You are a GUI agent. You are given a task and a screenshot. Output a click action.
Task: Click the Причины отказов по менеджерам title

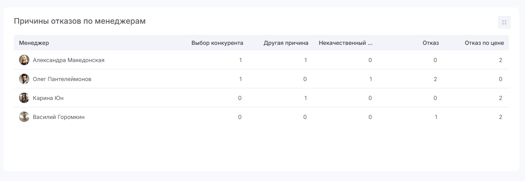[80, 21]
